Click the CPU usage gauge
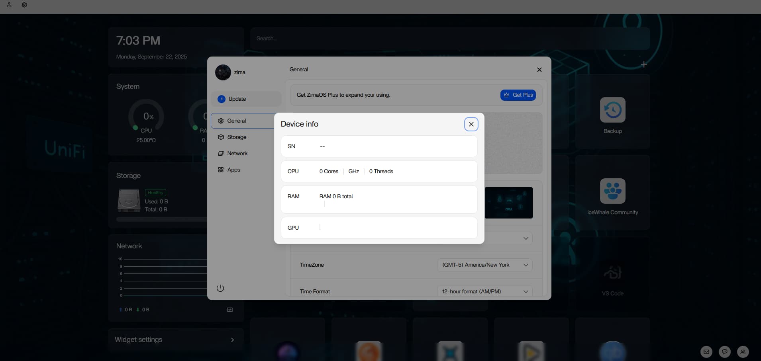Image resolution: width=761 pixels, height=361 pixels. (x=146, y=116)
